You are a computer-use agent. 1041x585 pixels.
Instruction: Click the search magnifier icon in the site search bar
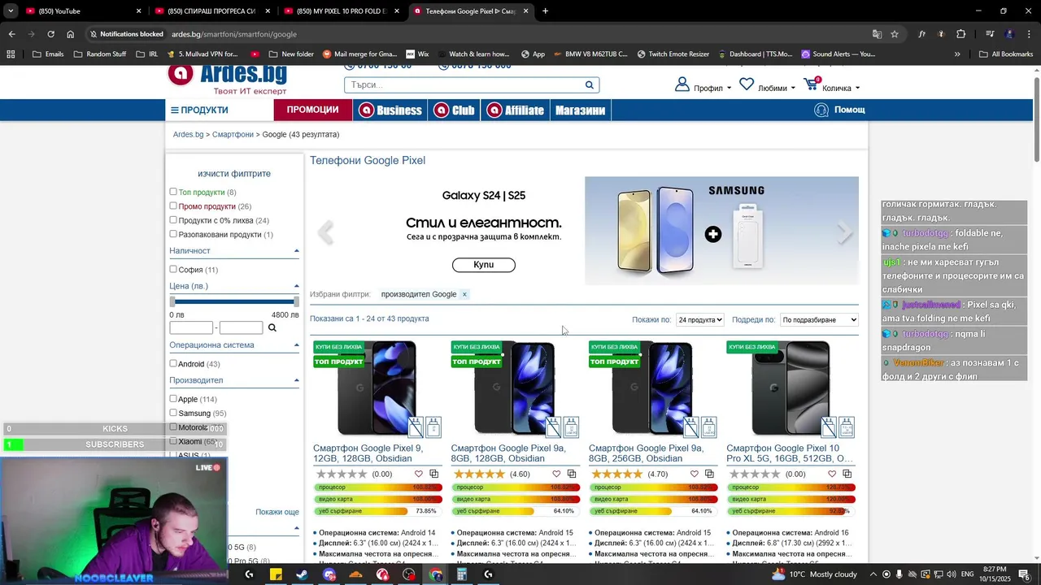pyautogui.click(x=590, y=84)
